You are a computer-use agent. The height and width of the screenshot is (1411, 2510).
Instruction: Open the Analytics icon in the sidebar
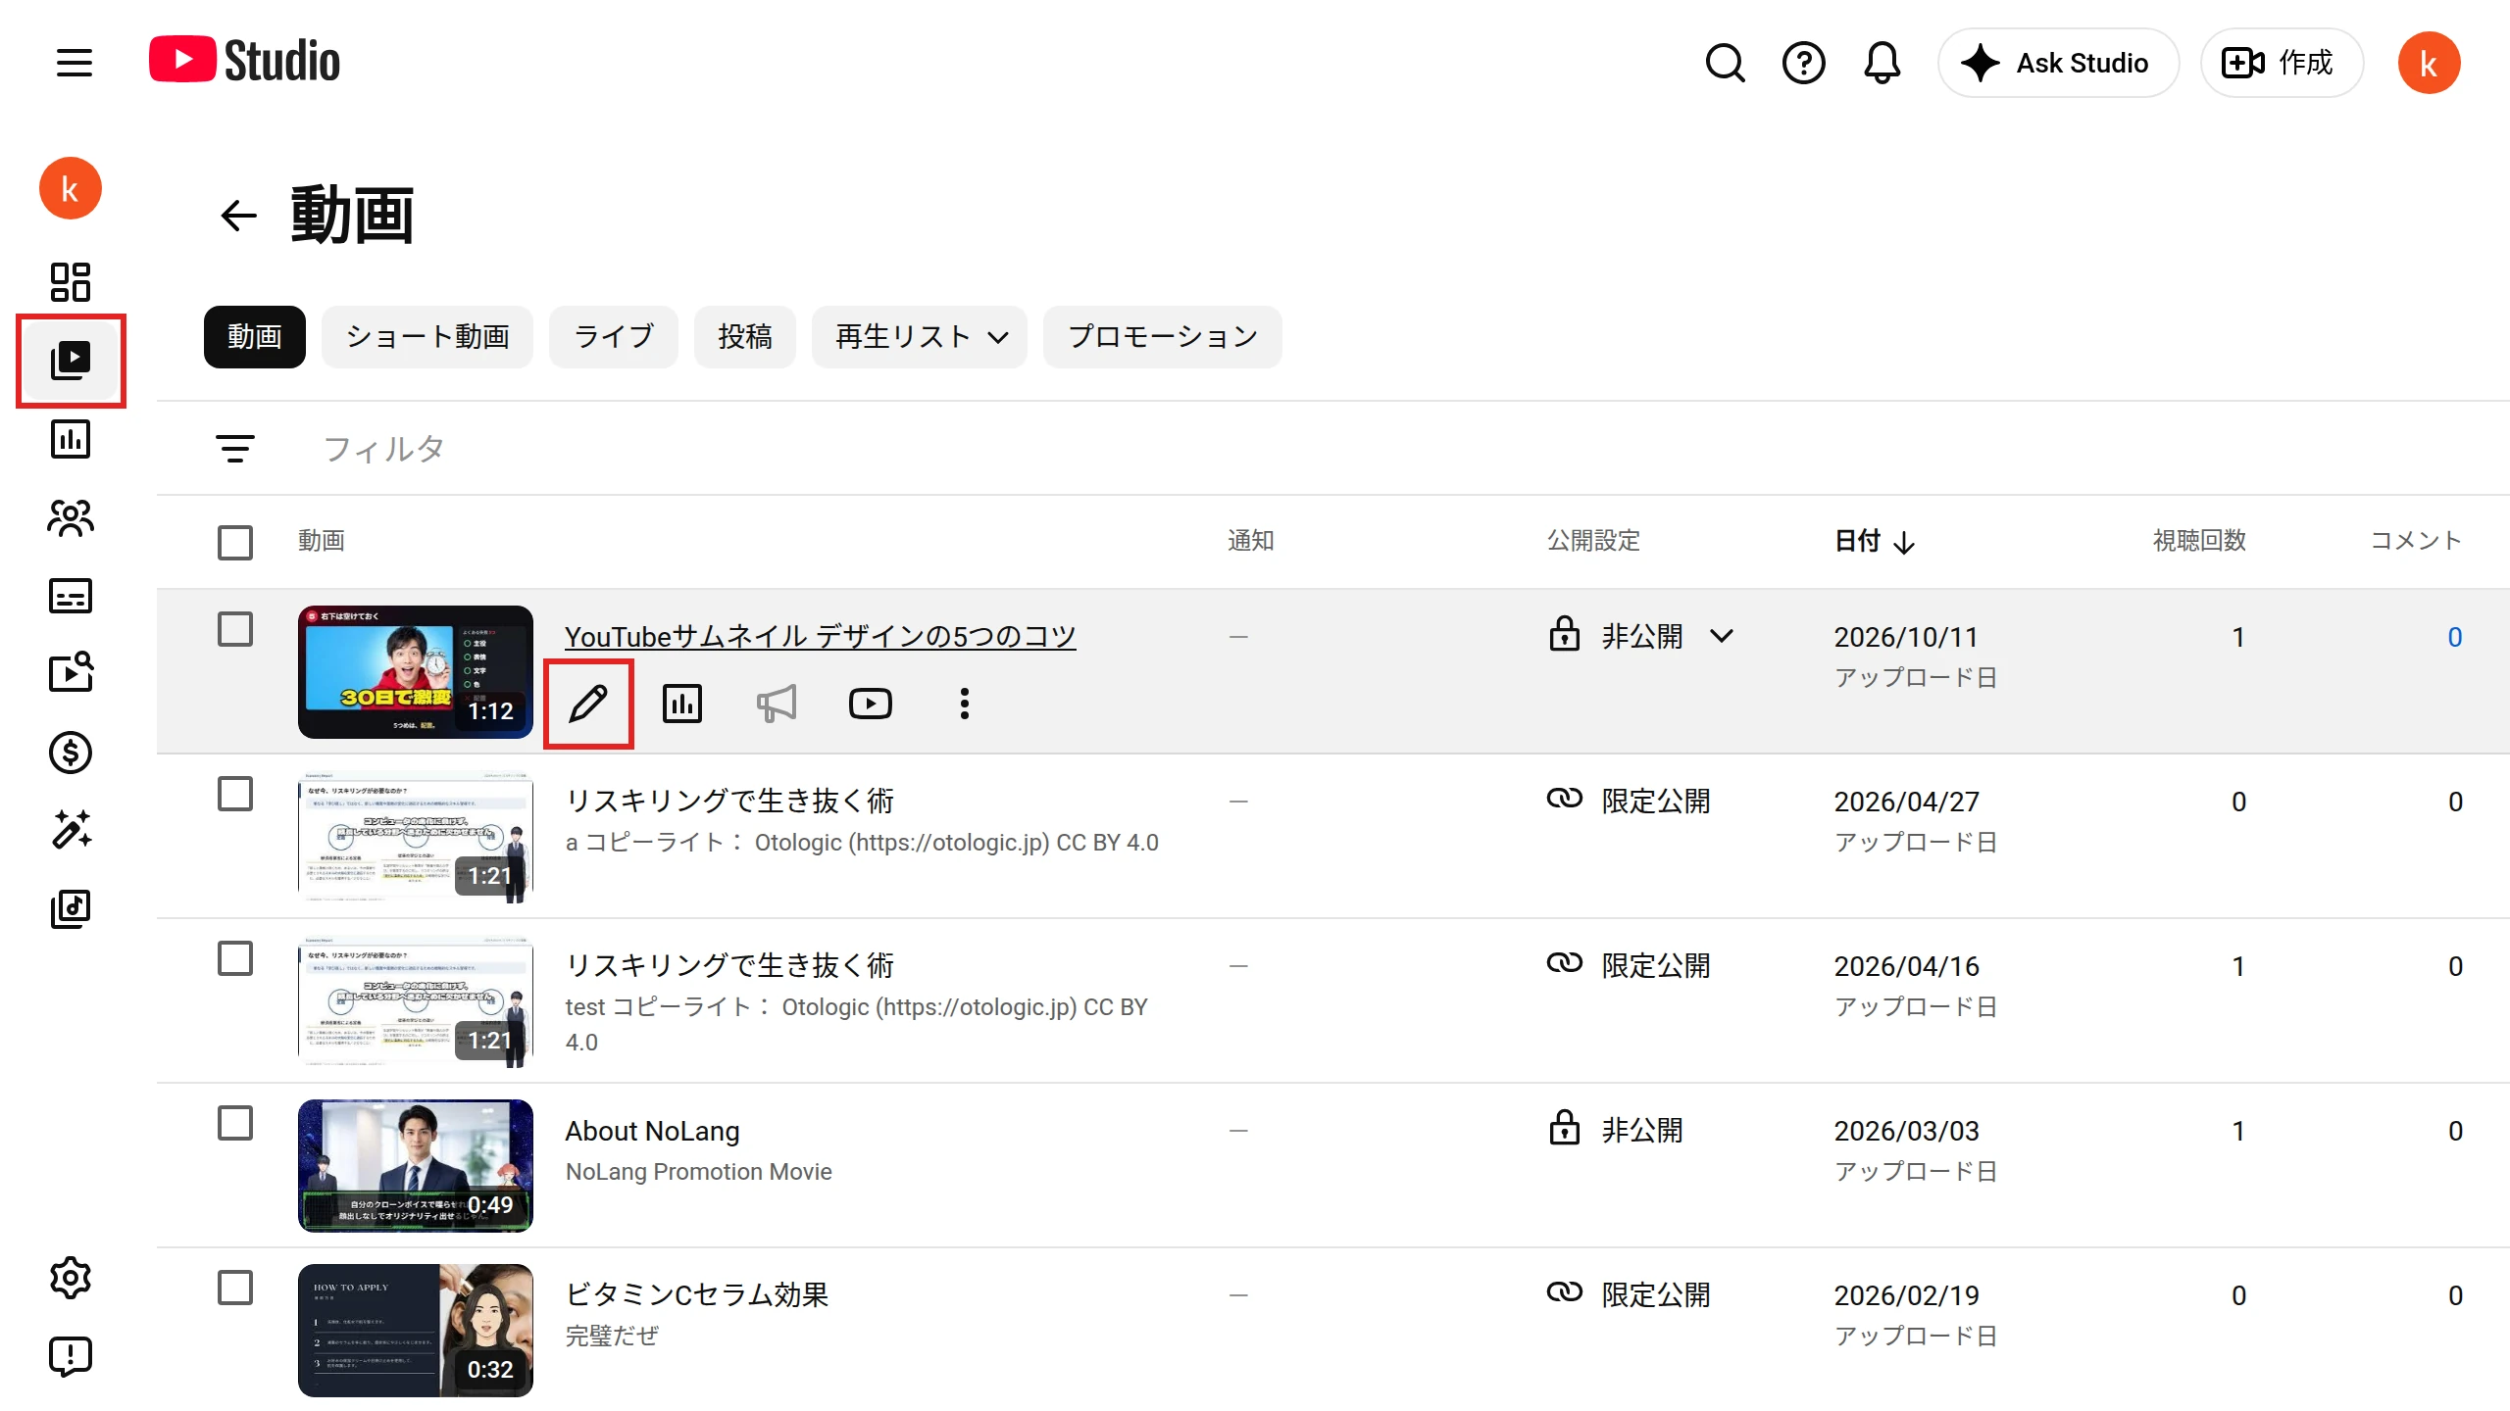pyautogui.click(x=71, y=439)
